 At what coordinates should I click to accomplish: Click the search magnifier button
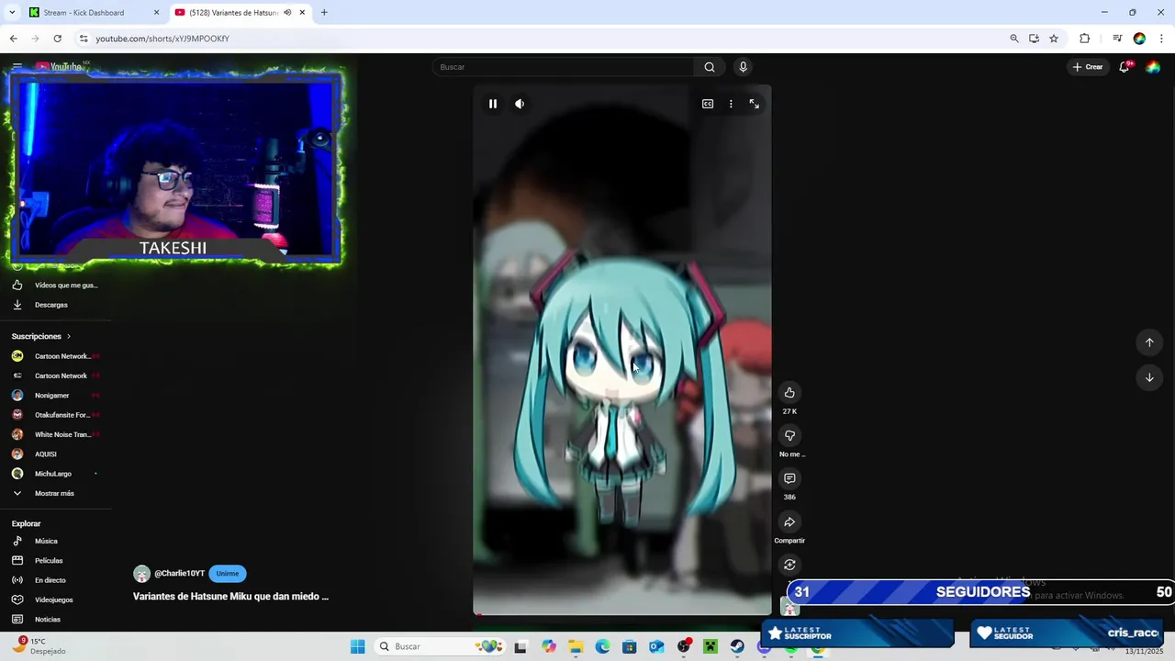coord(710,67)
